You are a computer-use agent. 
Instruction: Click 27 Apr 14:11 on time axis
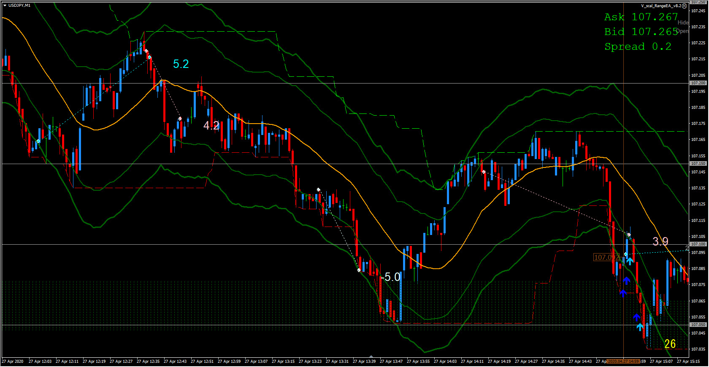point(472,362)
